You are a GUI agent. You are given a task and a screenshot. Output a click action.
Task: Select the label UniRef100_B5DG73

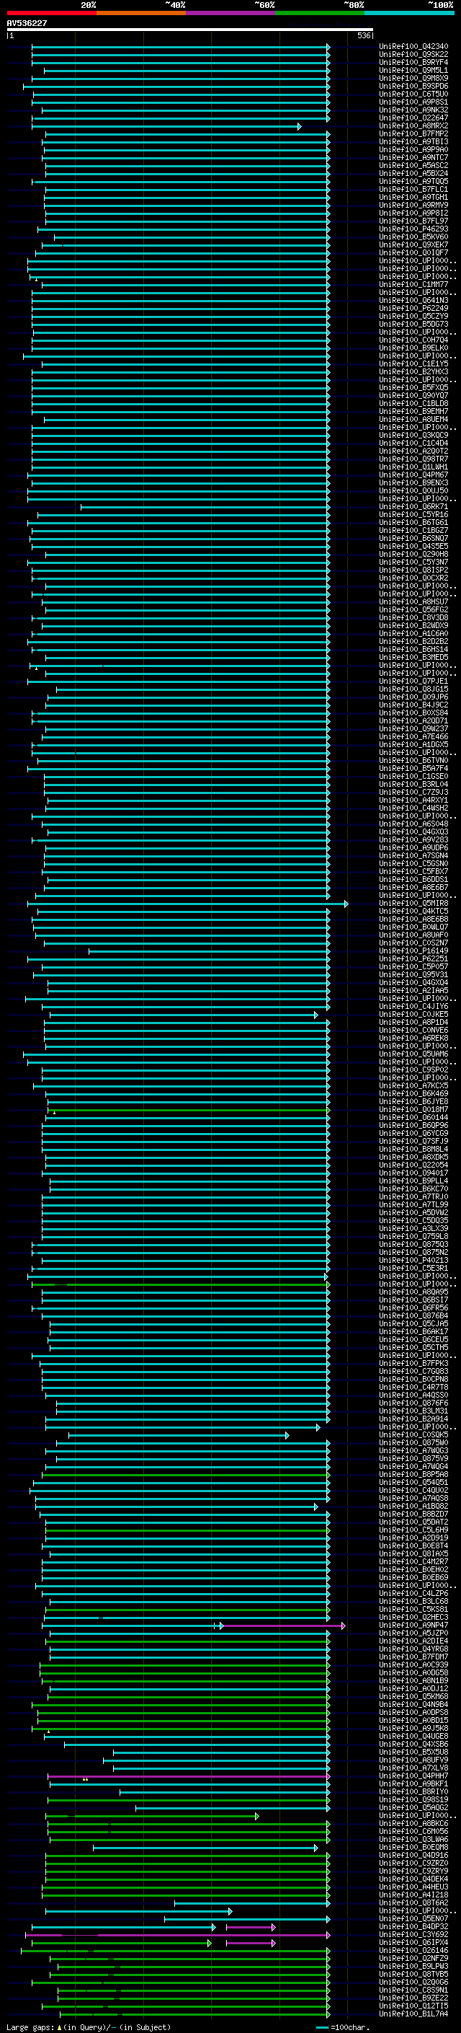coord(413,325)
